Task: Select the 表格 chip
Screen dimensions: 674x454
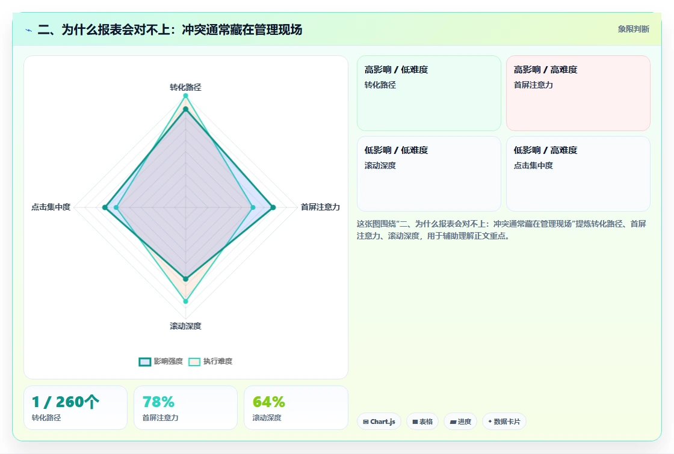Action: 422,422
